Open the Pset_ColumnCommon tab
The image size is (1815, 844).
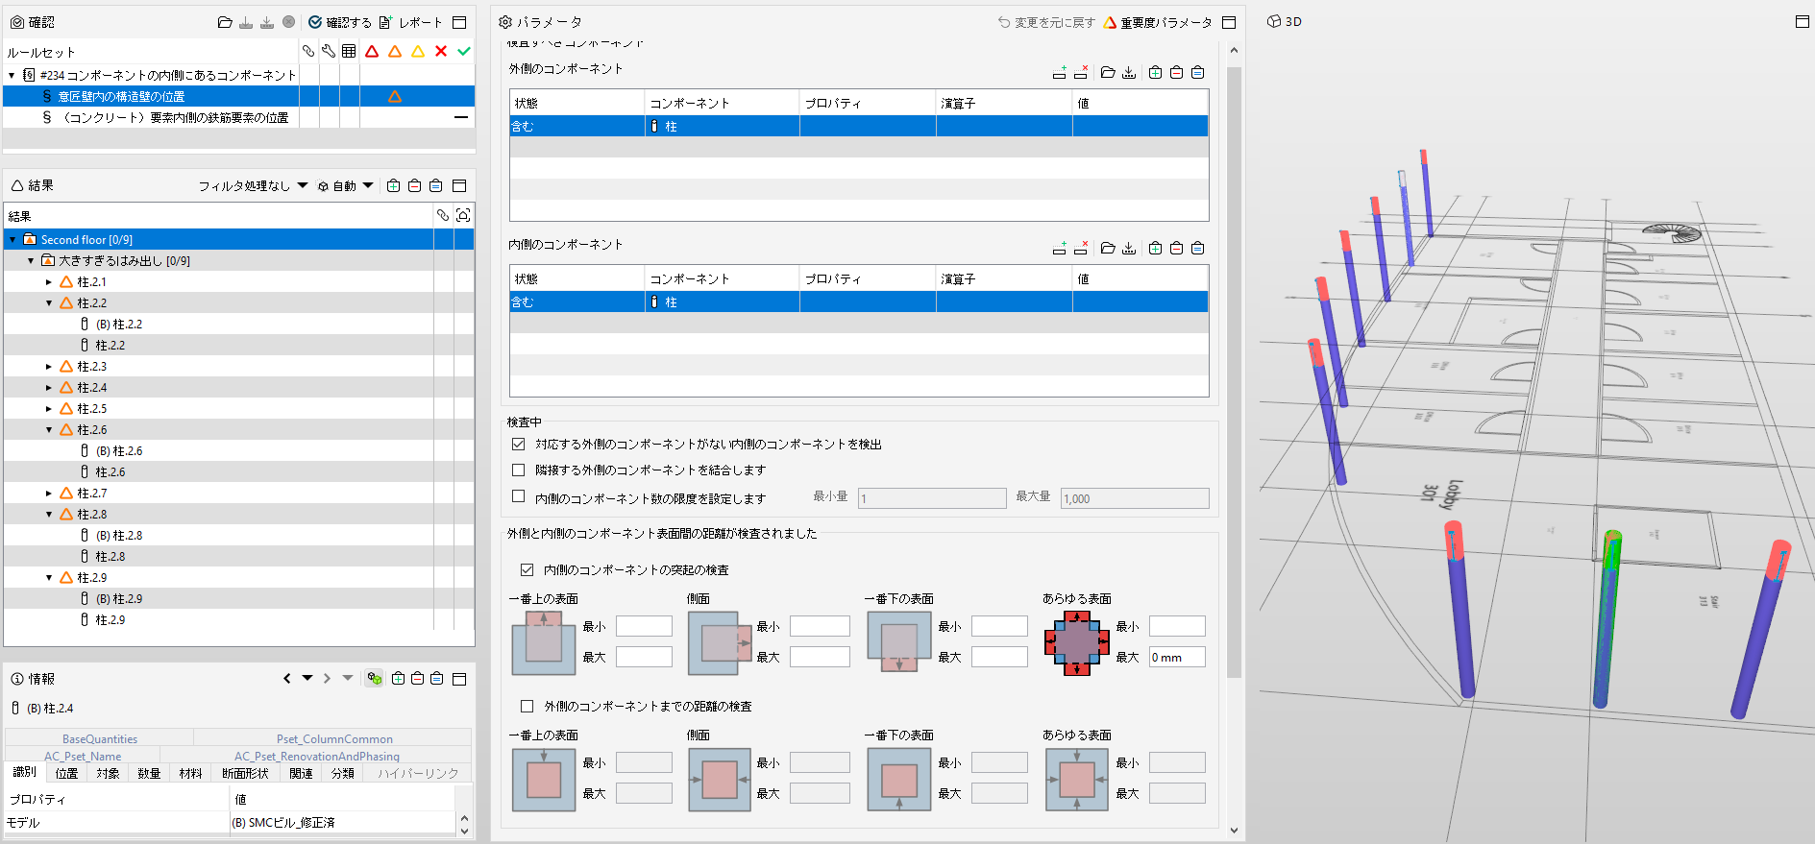coord(334,738)
